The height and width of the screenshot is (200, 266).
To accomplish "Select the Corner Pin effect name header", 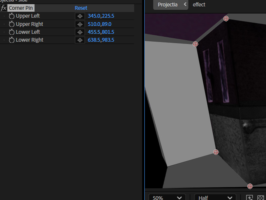I will click(21, 8).
